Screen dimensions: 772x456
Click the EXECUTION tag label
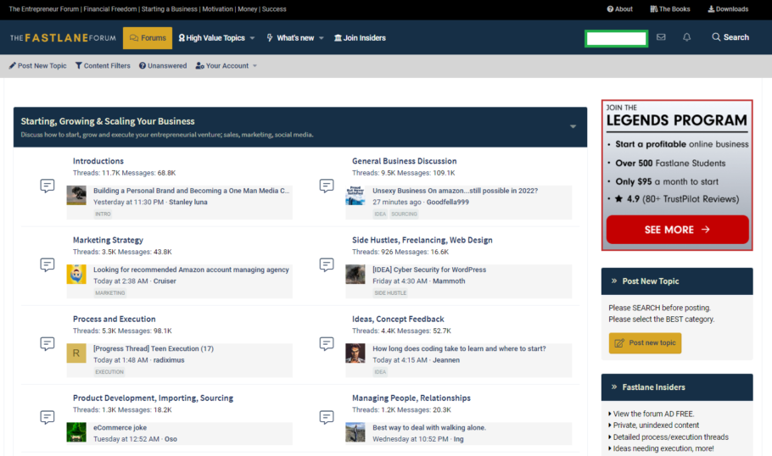109,372
